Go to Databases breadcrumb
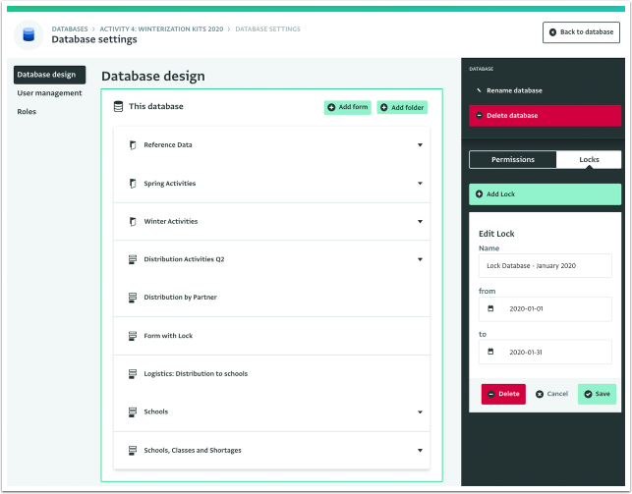 click(x=70, y=29)
